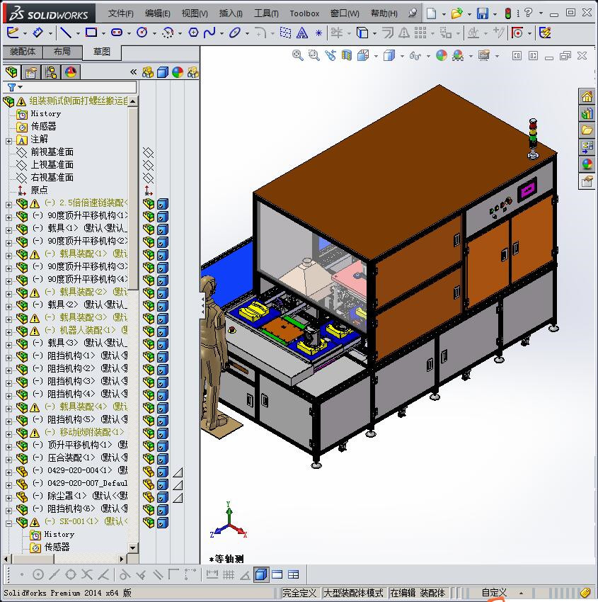Open the Toolbox menu
The image size is (598, 602).
coord(304,13)
